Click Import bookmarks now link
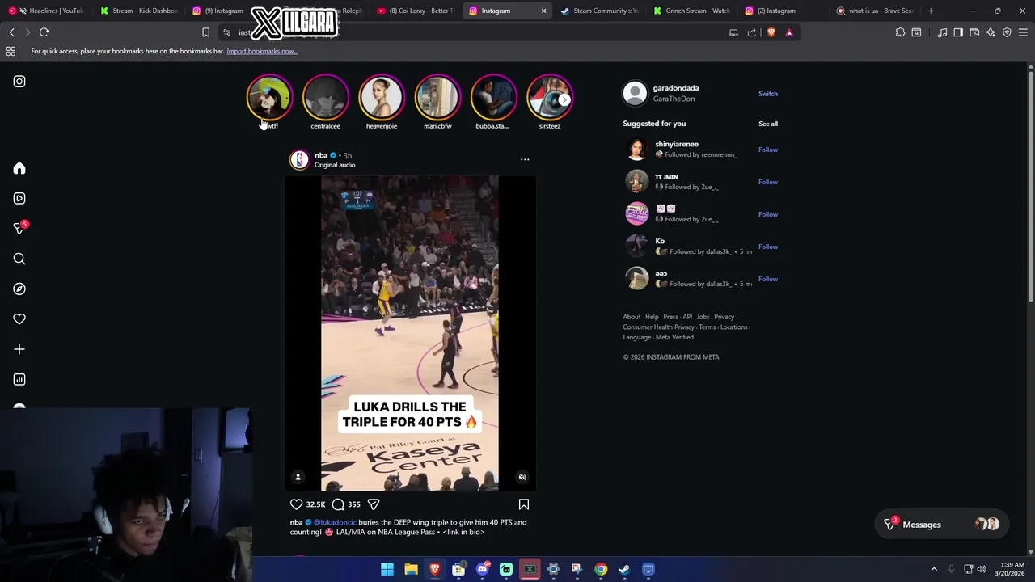 [262, 51]
